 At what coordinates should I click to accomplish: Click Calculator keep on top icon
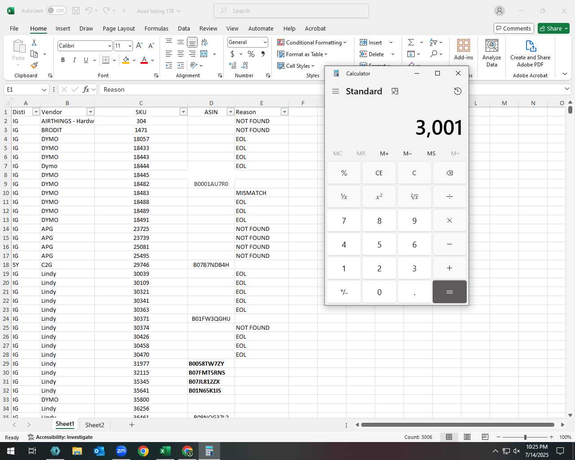[x=395, y=91]
